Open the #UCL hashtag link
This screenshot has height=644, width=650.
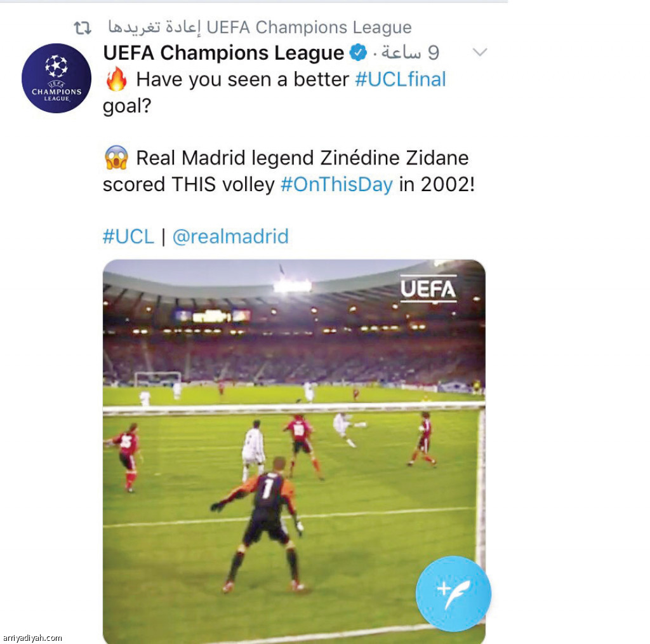click(x=128, y=236)
